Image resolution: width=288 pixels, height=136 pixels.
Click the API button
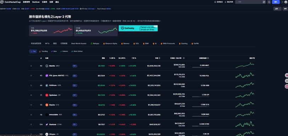[x=285, y=8]
